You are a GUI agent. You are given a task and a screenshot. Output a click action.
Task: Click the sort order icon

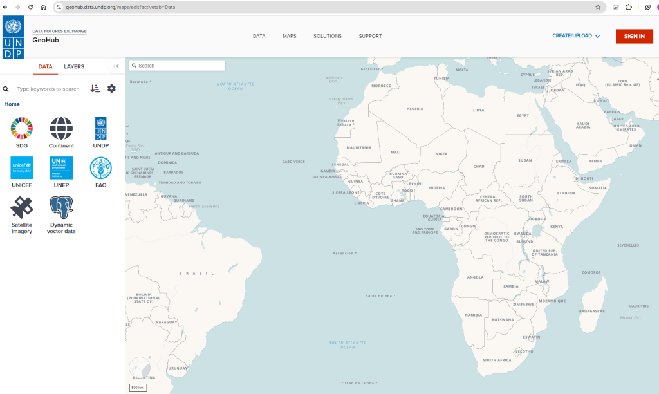[95, 89]
